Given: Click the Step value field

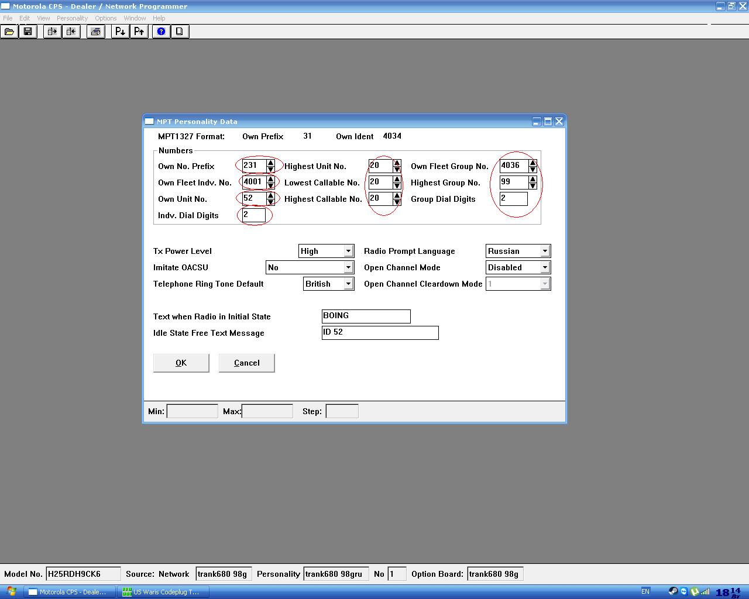Looking at the screenshot, I should pyautogui.click(x=342, y=411).
